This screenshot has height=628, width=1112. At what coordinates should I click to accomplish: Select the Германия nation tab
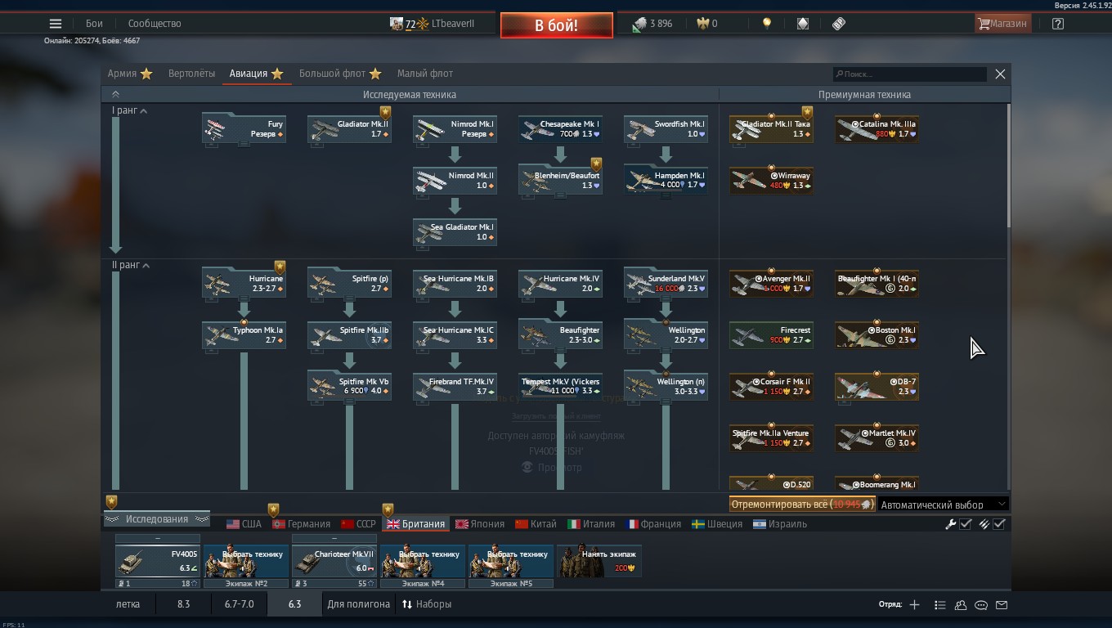click(x=301, y=524)
